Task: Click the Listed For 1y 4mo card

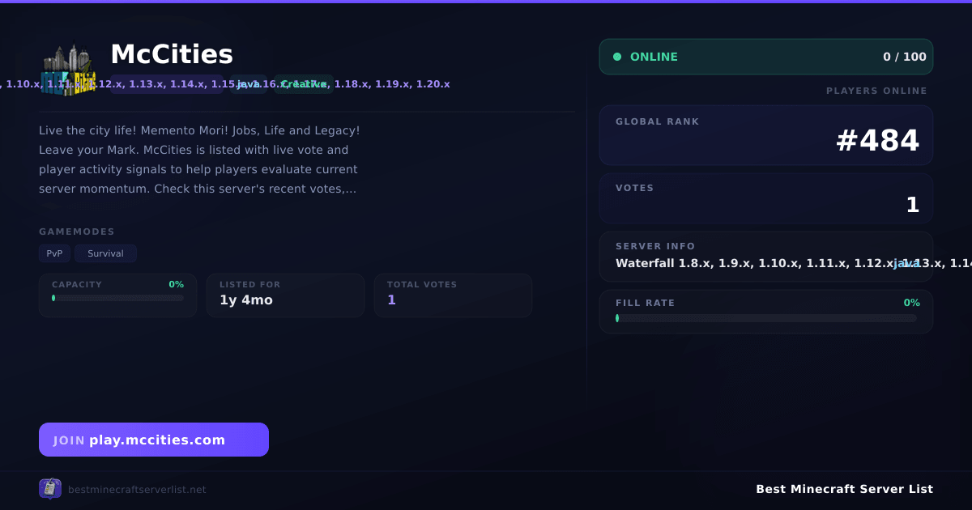Action: [285, 295]
